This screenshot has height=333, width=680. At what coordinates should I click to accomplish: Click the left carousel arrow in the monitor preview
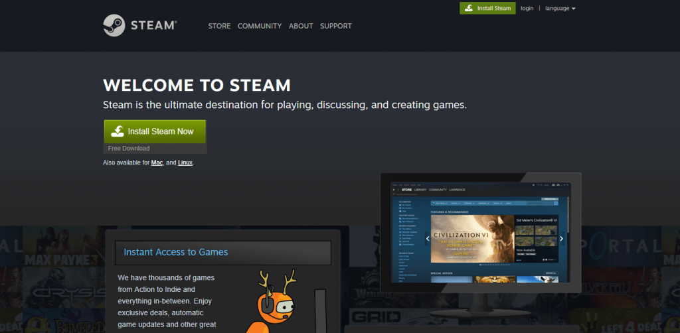[428, 239]
